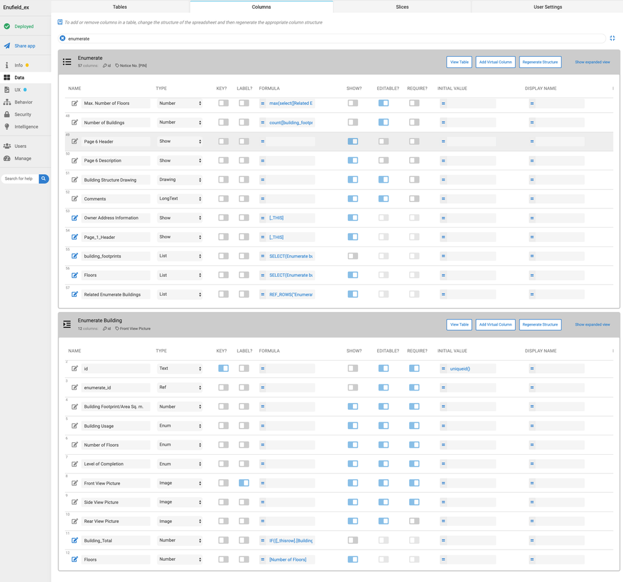Click the Search for help field
The image size is (623, 582).
[x=20, y=179]
